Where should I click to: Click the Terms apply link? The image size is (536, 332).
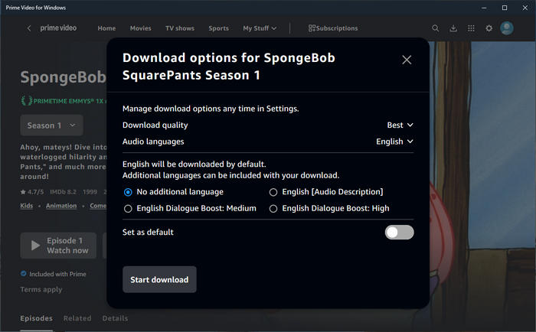(x=41, y=289)
